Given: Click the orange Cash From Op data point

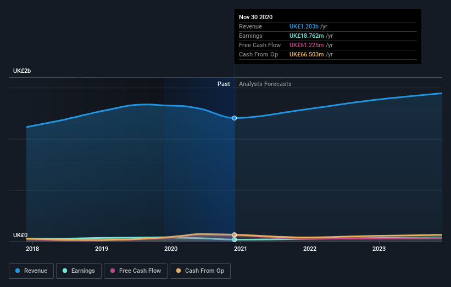Looking at the screenshot, I should click(235, 235).
